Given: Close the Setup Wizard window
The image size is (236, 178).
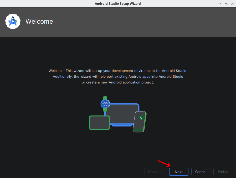Looking at the screenshot, I should (232, 4).
